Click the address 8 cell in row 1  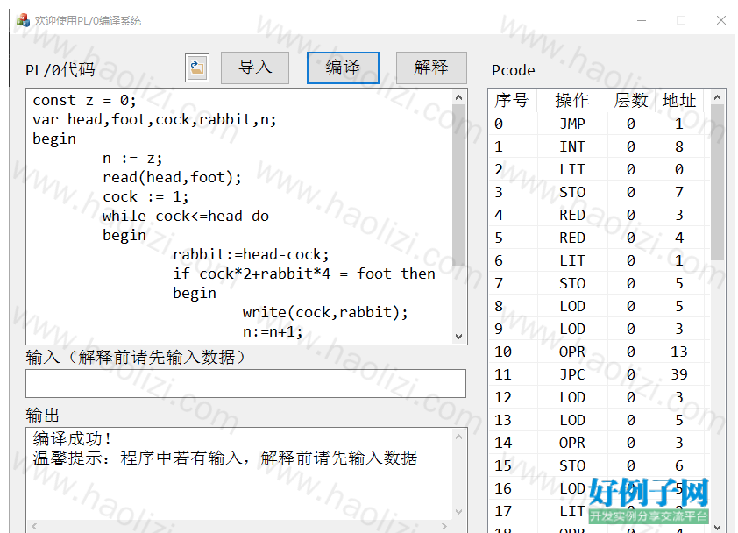pos(679,147)
